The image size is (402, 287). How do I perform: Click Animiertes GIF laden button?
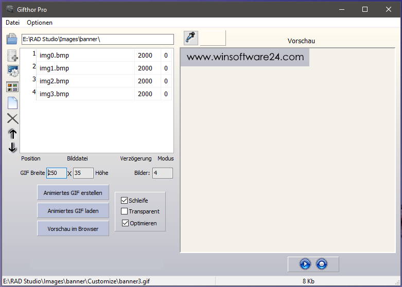tap(73, 211)
